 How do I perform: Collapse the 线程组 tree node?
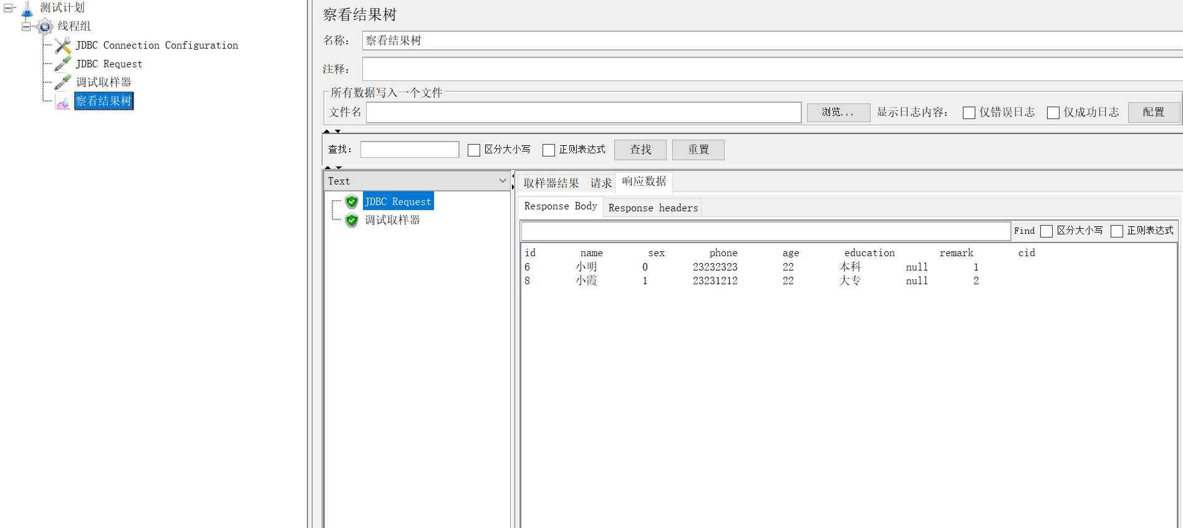[x=26, y=26]
